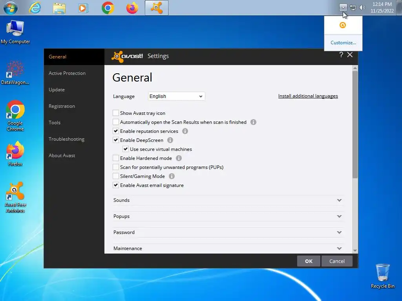The height and width of the screenshot is (301, 402).
Task: Click the Cancel button
Action: [x=337, y=261]
